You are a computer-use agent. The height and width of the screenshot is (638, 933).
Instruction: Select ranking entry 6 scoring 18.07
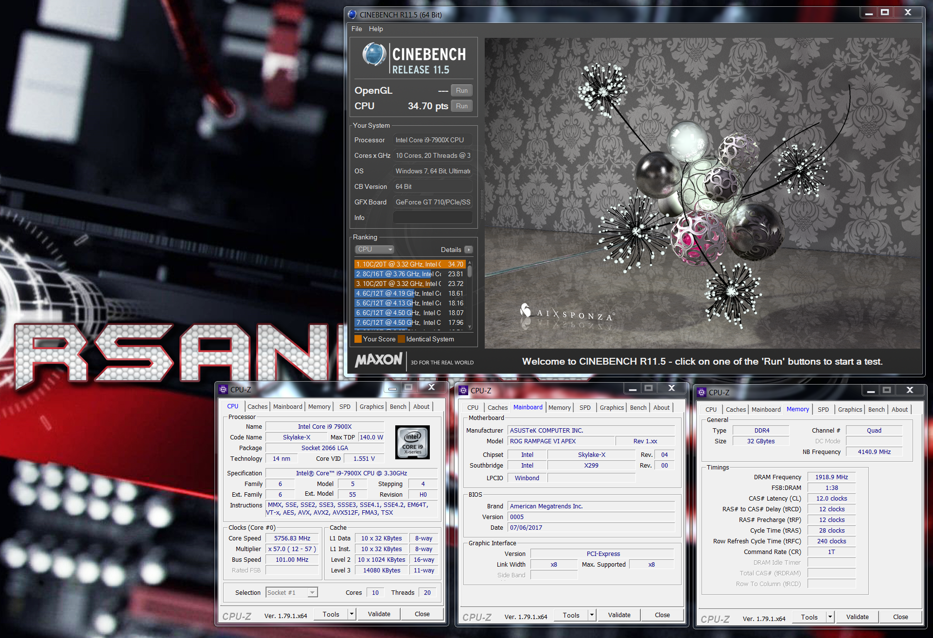click(410, 313)
